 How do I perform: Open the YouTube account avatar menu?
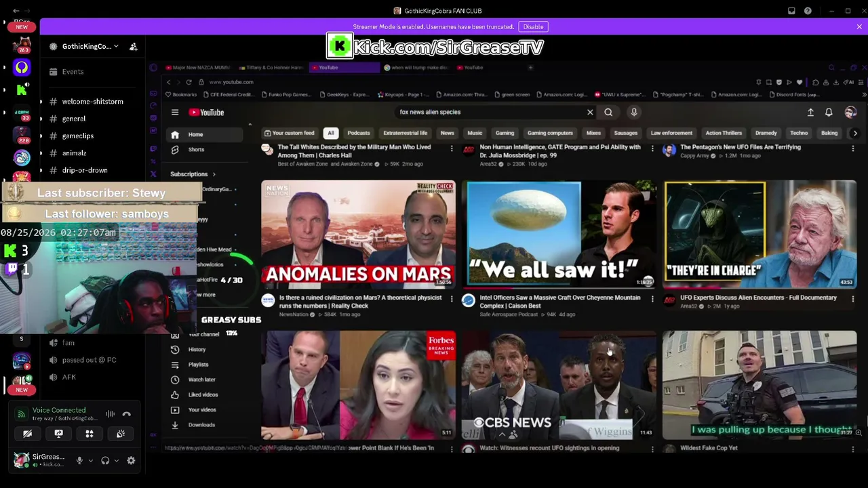pyautogui.click(x=850, y=113)
